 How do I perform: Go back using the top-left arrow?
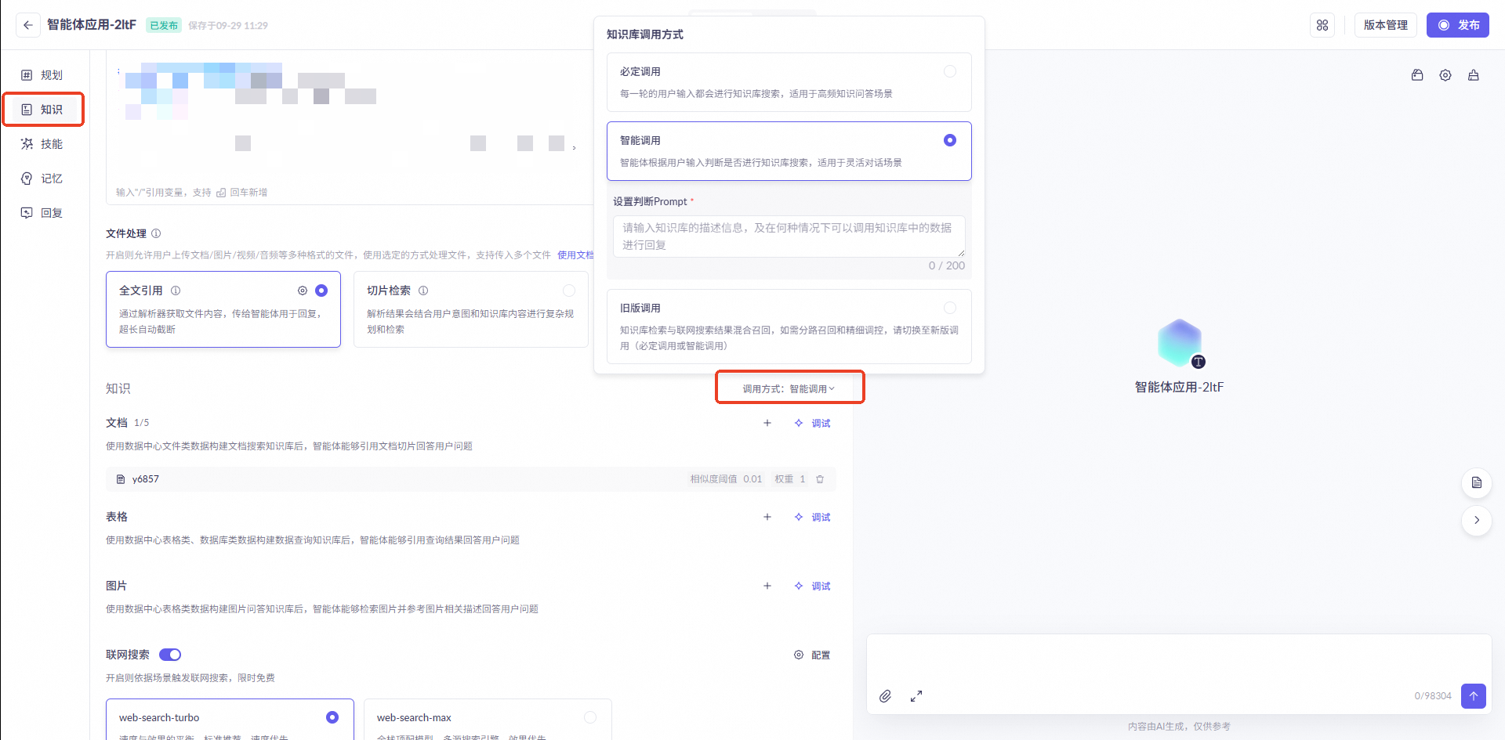click(x=28, y=25)
